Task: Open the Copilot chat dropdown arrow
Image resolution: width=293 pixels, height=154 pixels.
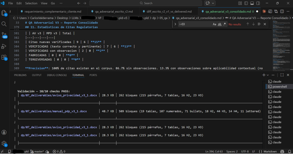Action: pyautogui.click(x=214, y=3)
